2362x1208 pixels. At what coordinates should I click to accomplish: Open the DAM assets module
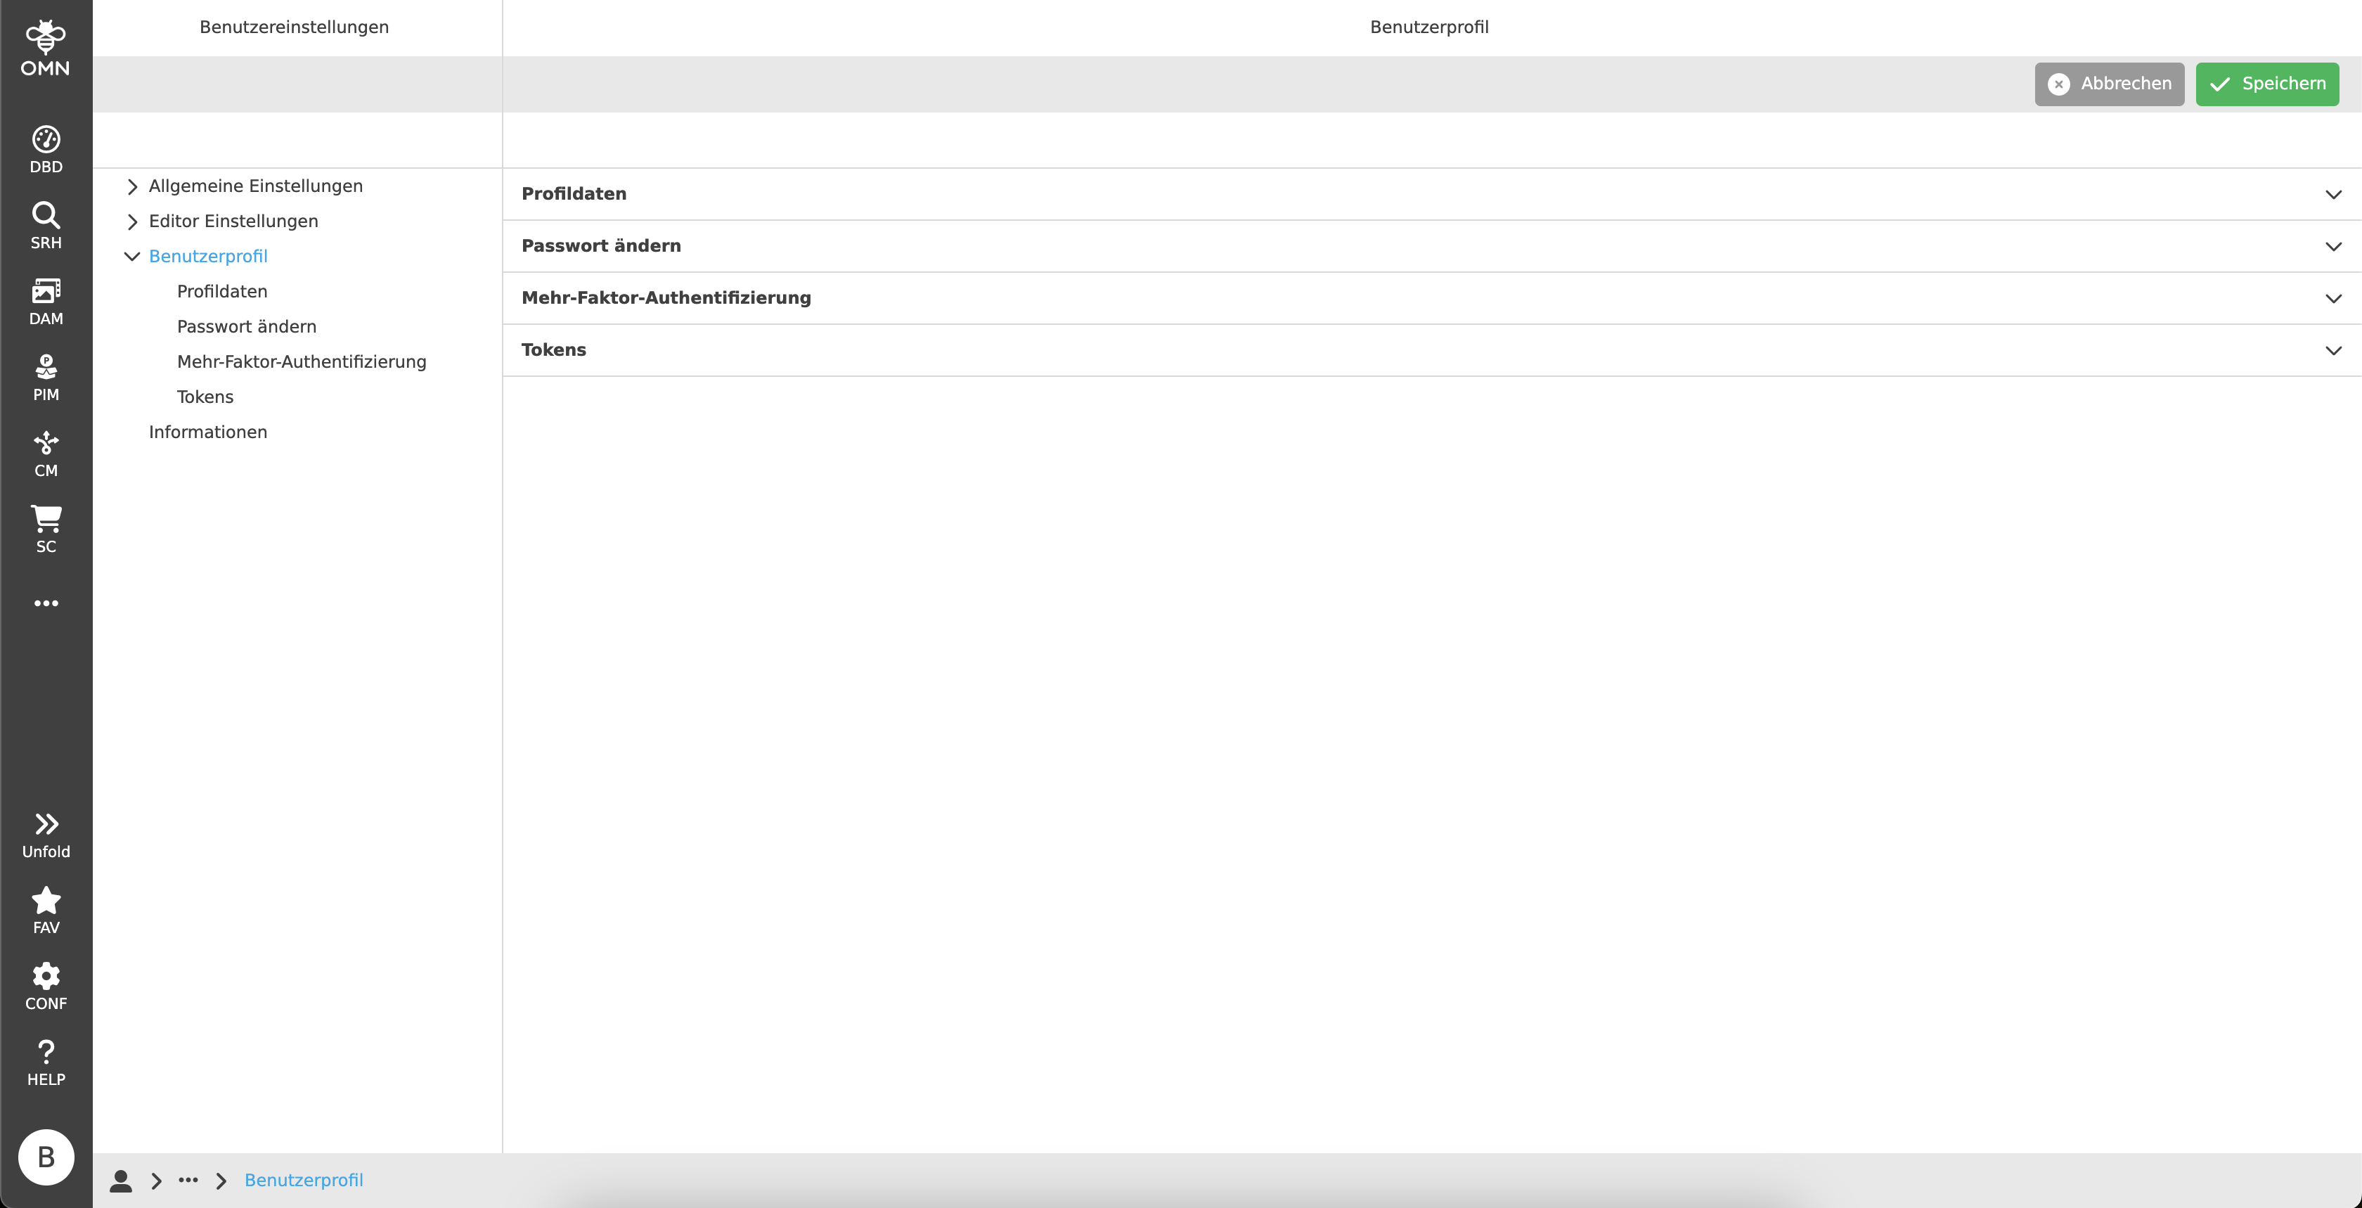click(46, 301)
